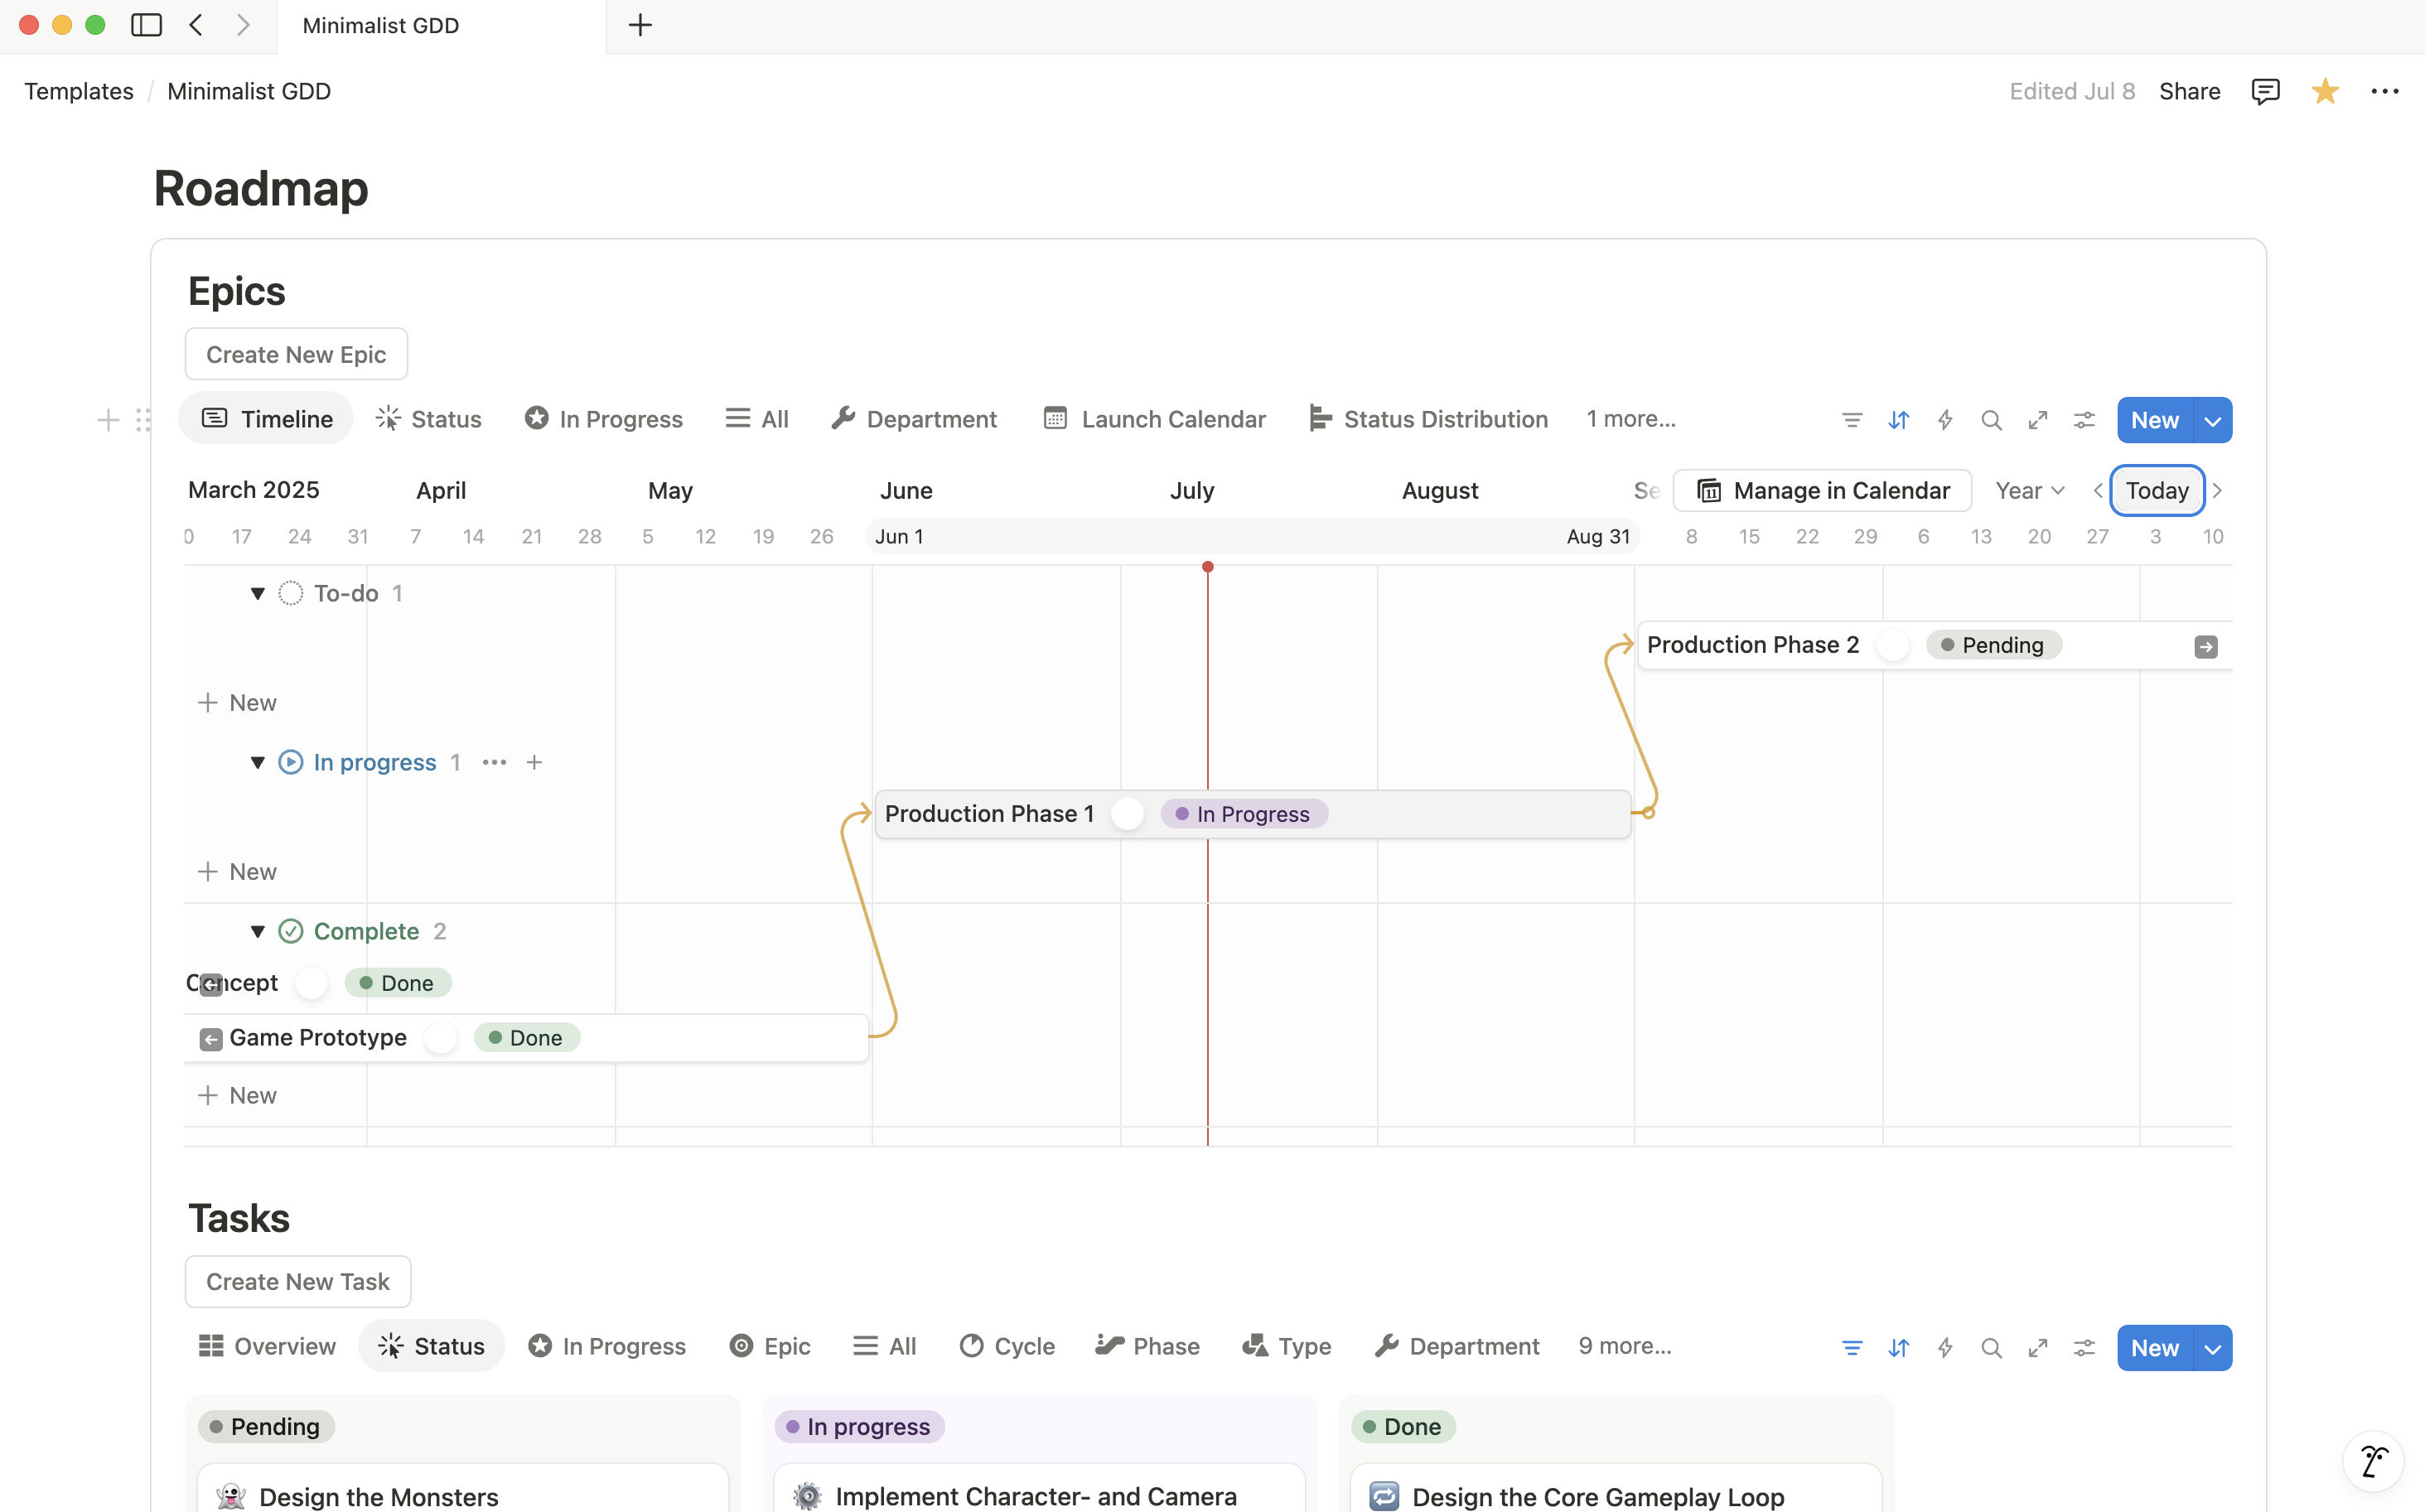Viewport: 2425px width, 1512px height.
Task: Open the Launch Calendar view
Action: point(1154,419)
